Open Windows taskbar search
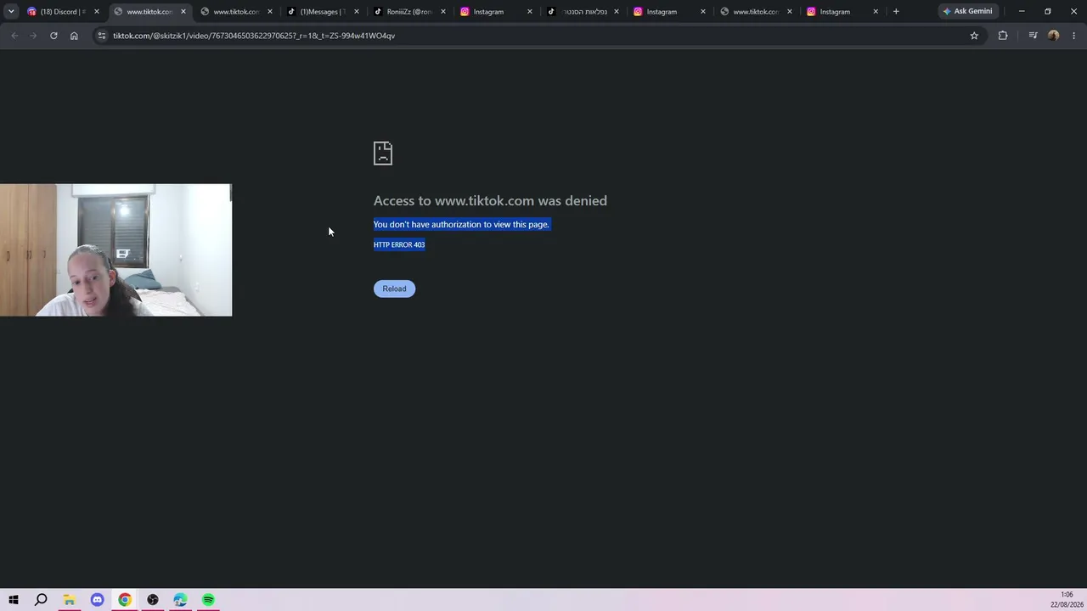Screen dimensions: 1087x611 (x=41, y=600)
